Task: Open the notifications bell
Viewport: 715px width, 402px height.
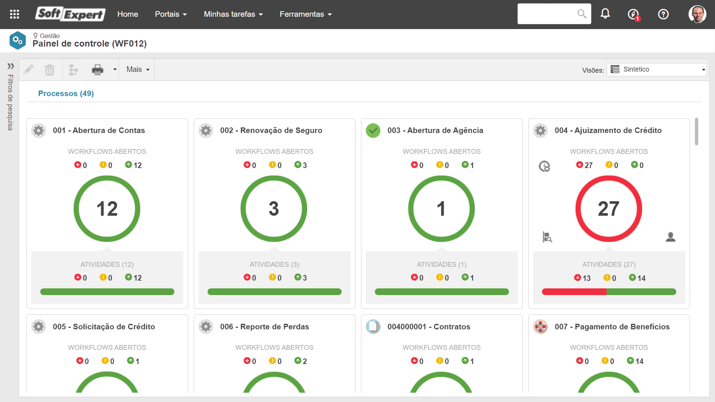Action: (605, 14)
